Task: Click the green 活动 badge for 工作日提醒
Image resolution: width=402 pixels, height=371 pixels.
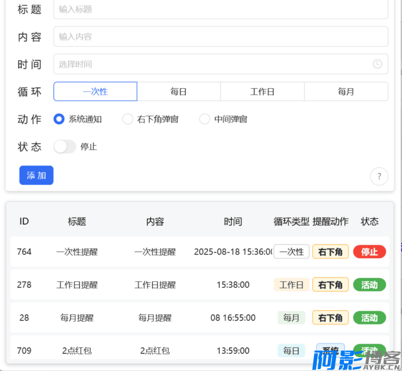Action: pos(369,285)
